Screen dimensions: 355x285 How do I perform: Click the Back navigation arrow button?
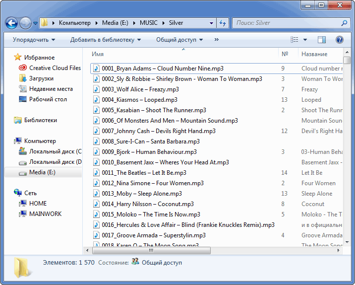[12, 23]
